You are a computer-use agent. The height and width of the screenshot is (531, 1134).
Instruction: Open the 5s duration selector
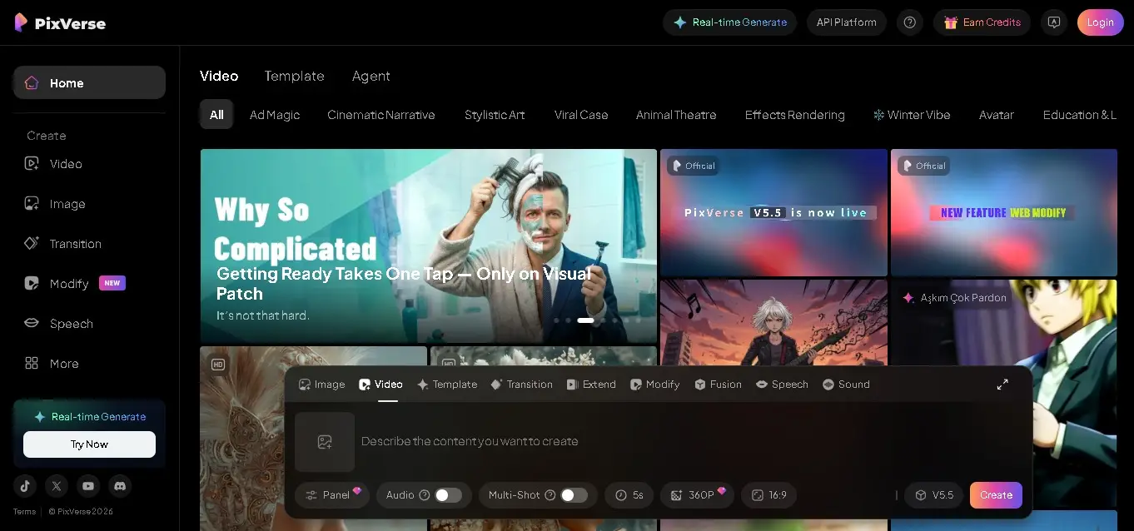pyautogui.click(x=629, y=495)
